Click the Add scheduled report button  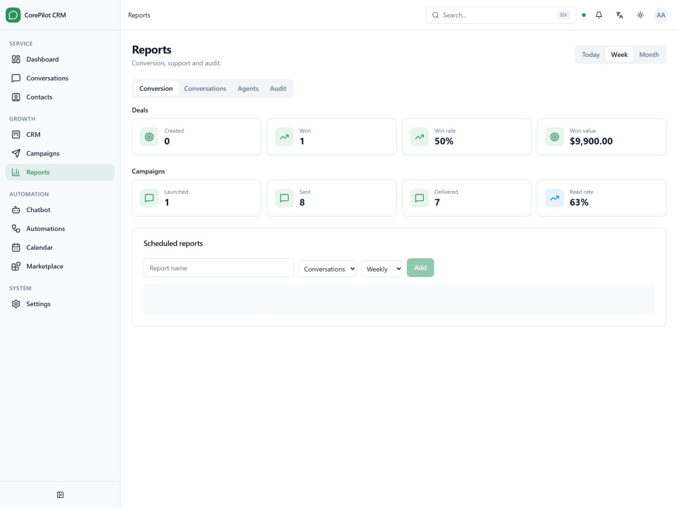pos(420,268)
